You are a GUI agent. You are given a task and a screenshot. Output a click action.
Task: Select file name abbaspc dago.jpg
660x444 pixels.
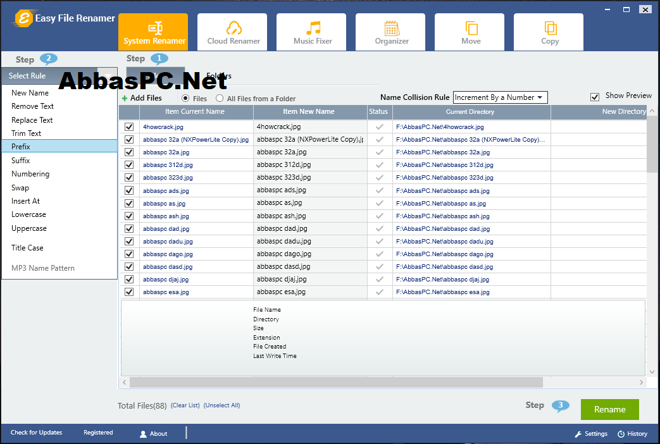click(x=168, y=254)
